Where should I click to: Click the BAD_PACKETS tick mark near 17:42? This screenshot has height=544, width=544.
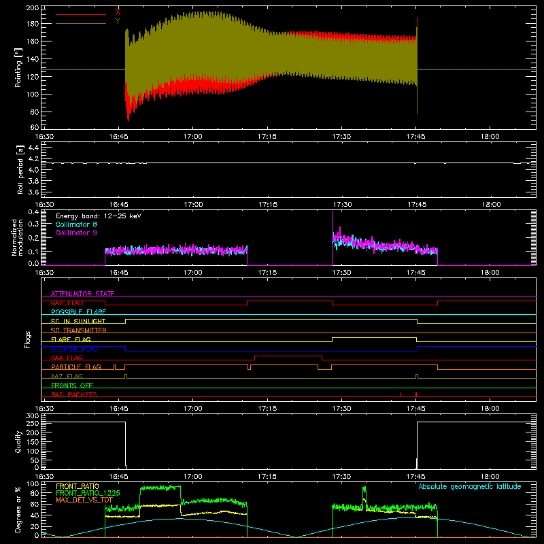coord(400,394)
